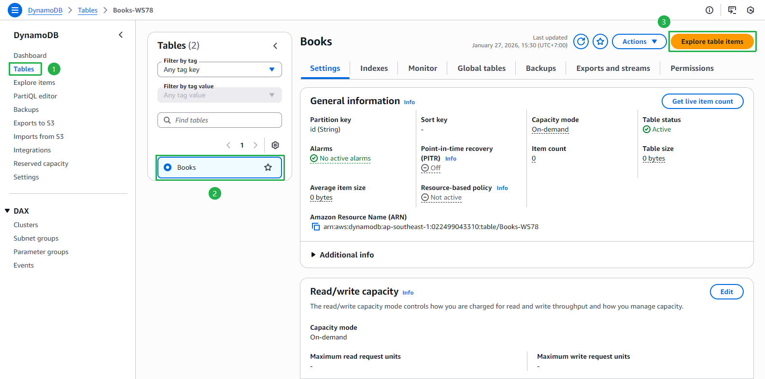
Task: Open Info link next to PITR
Action: click(451, 159)
